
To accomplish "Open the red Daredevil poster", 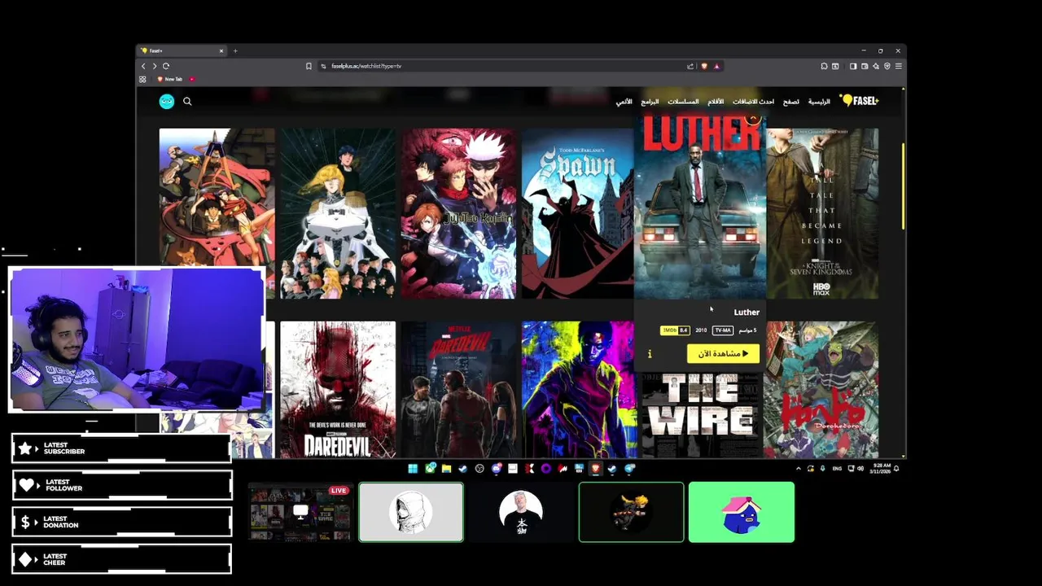I will tap(338, 390).
